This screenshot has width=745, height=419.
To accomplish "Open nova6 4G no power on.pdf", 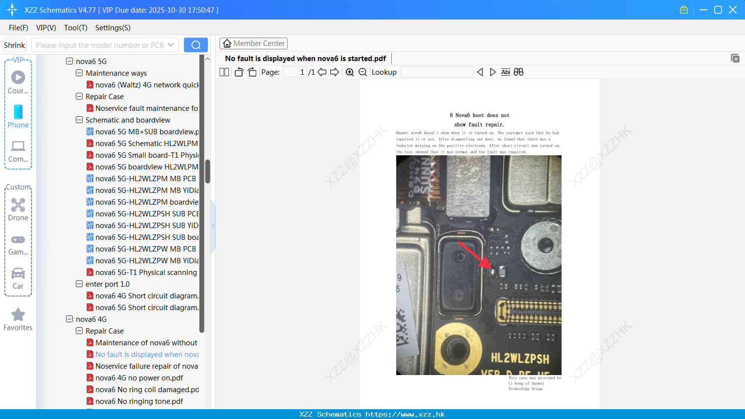I will [135, 378].
